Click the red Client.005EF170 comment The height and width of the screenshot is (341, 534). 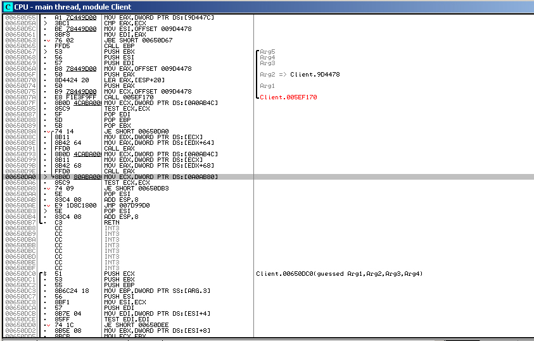point(288,97)
